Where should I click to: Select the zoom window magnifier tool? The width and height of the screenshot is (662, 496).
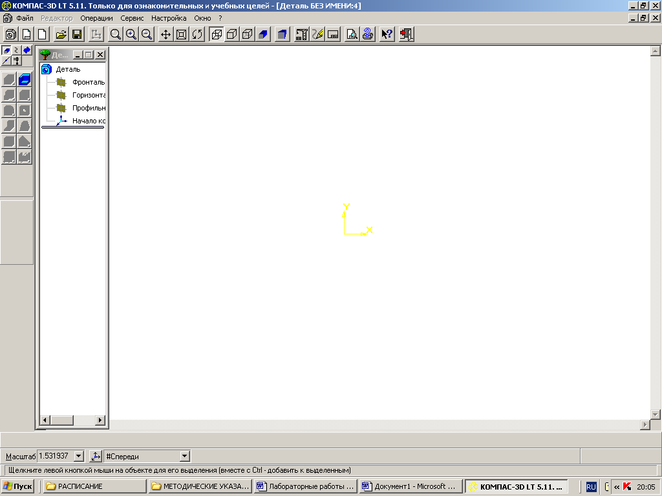(x=115, y=34)
